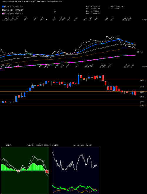Click the 2114 price level label

click(x=142, y=97)
